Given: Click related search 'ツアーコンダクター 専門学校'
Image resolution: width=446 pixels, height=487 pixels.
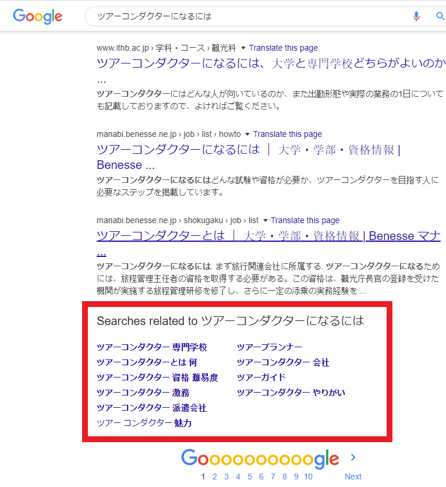Looking at the screenshot, I should (x=152, y=347).
